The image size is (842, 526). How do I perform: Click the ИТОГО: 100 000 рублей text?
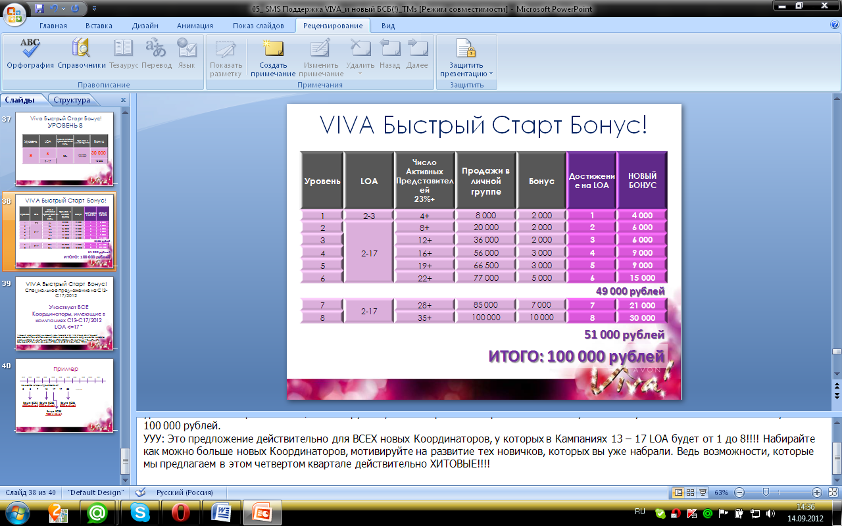point(576,356)
